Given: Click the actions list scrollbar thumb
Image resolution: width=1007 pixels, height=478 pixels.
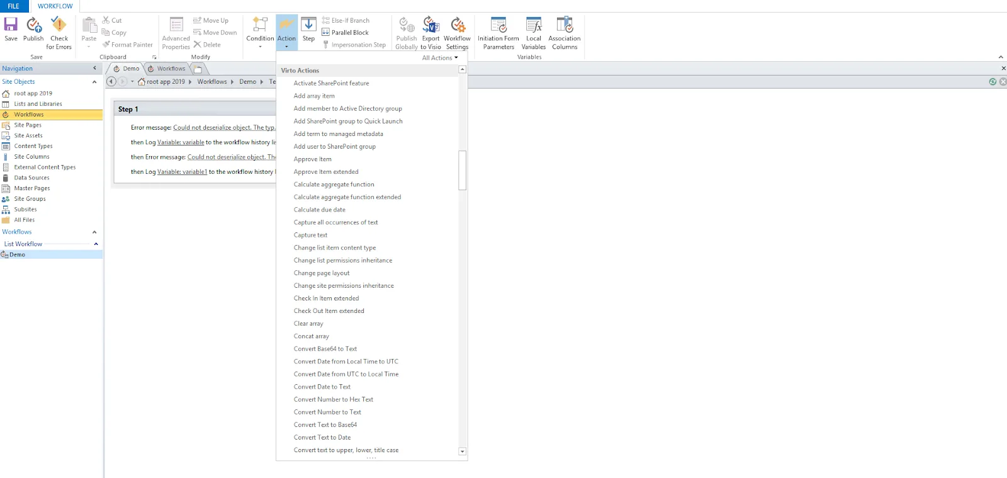Looking at the screenshot, I should click(x=463, y=170).
